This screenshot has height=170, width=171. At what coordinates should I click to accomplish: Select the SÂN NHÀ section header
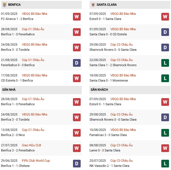[x=41, y=90]
